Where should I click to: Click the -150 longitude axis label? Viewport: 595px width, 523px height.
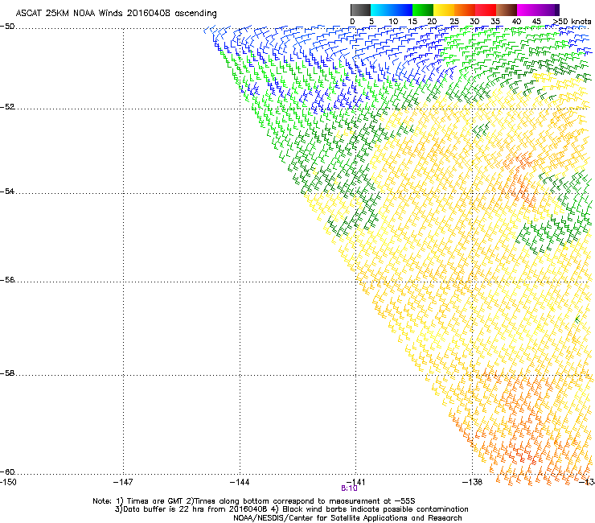click(8, 482)
